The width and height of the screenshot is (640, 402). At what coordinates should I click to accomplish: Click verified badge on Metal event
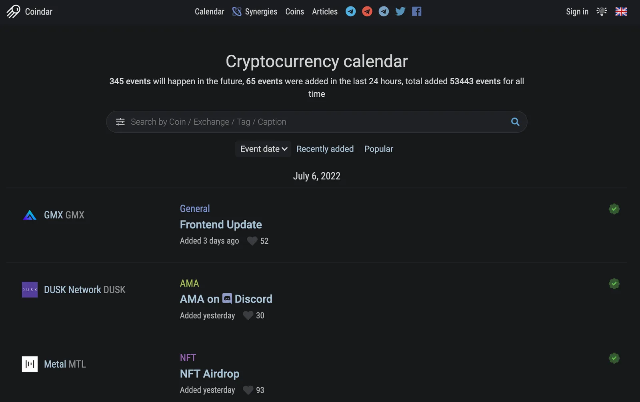[x=614, y=358]
